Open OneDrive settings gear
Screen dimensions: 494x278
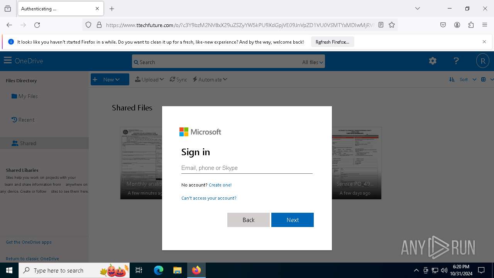click(433, 61)
